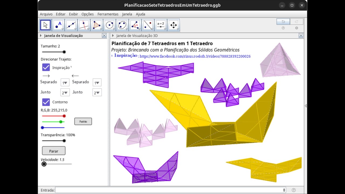Select the Move (arrow) tool

[45, 25]
